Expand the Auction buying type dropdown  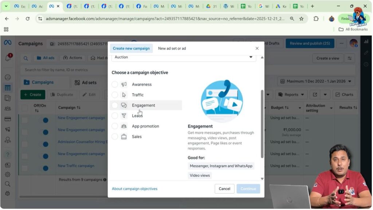(x=184, y=57)
